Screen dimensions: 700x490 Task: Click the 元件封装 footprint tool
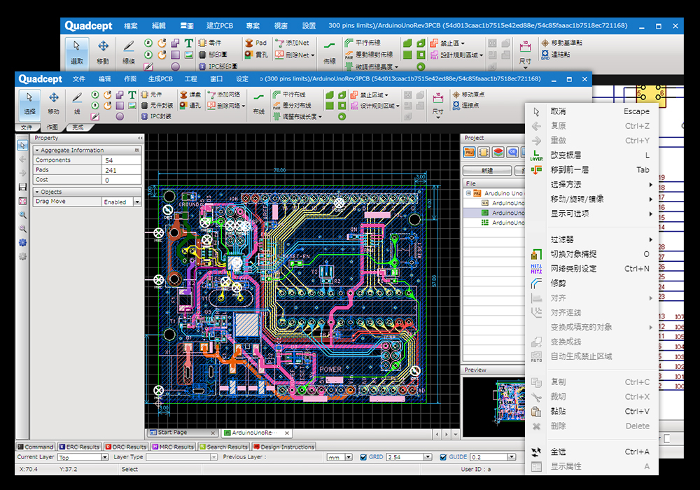[x=157, y=106]
